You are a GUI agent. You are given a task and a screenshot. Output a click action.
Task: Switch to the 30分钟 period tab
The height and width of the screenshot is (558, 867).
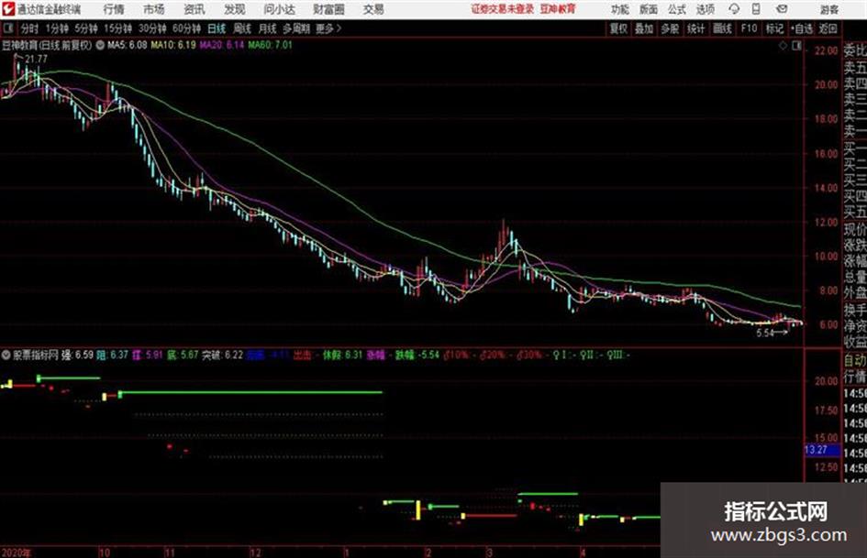click(x=152, y=28)
